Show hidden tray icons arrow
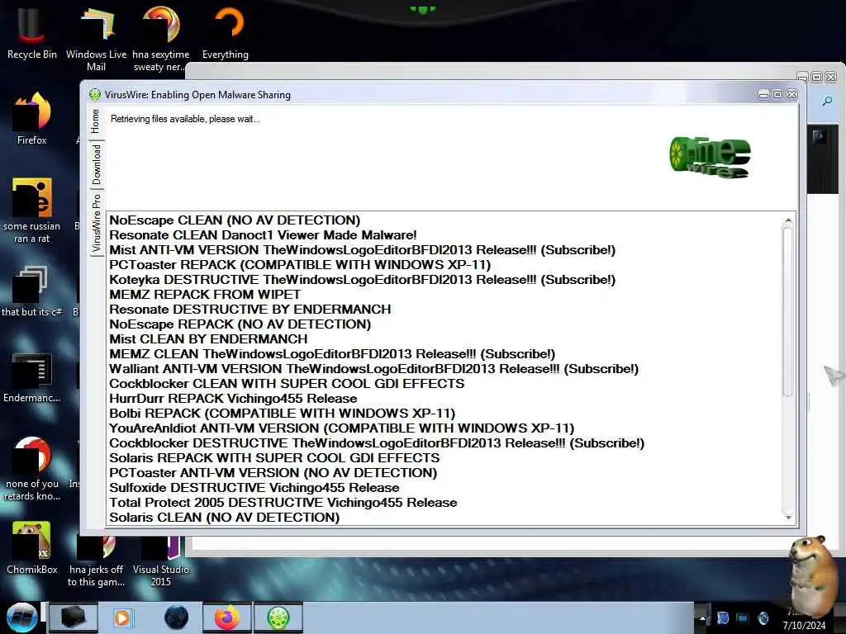Image resolution: width=846 pixels, height=634 pixels. [x=702, y=617]
